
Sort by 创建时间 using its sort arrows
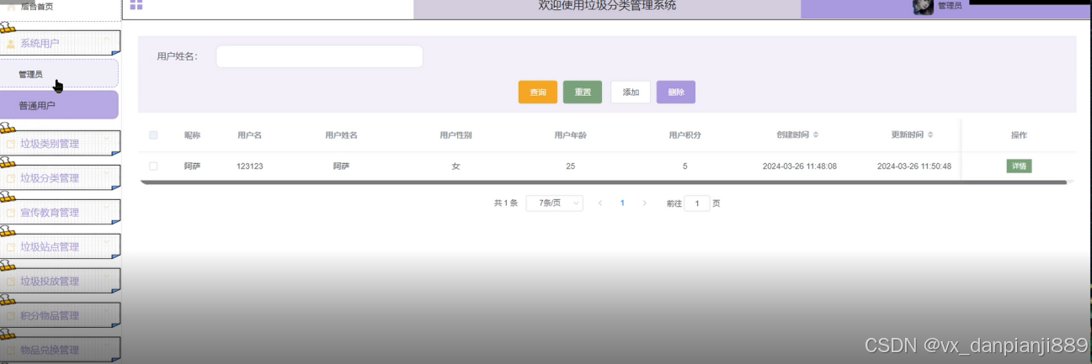coord(815,135)
